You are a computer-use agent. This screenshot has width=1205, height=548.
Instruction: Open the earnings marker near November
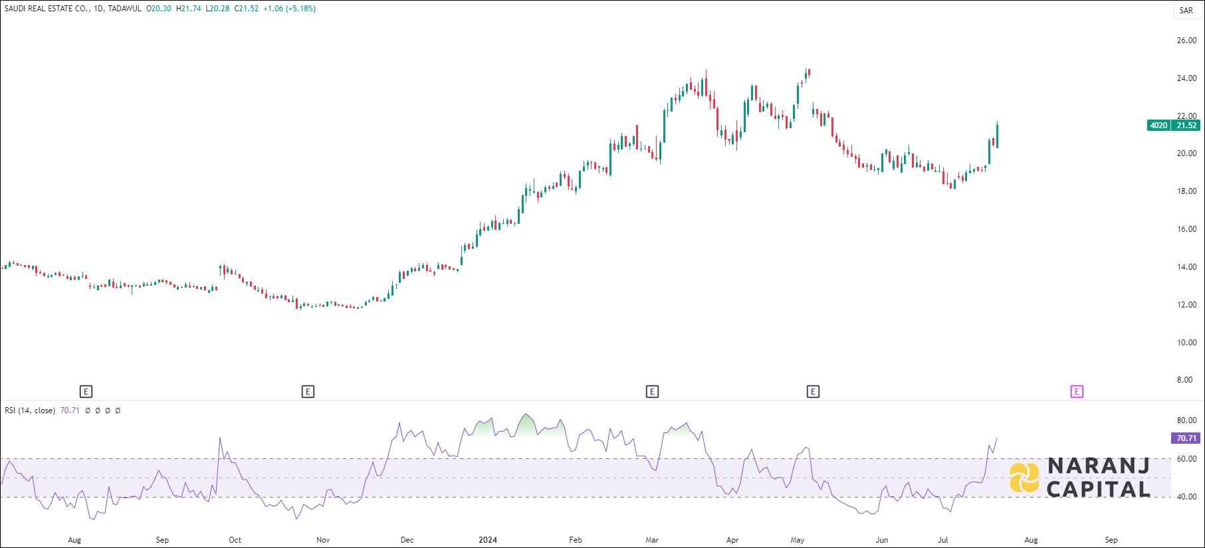tap(308, 392)
